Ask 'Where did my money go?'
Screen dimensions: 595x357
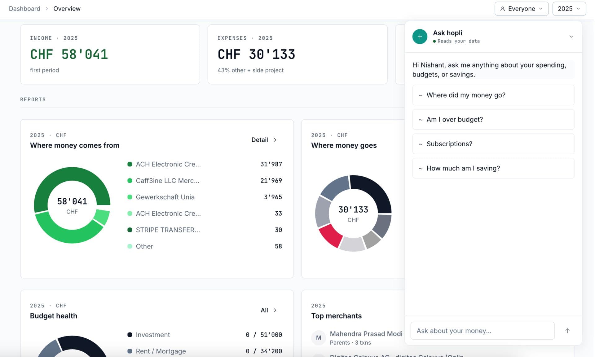click(x=493, y=95)
